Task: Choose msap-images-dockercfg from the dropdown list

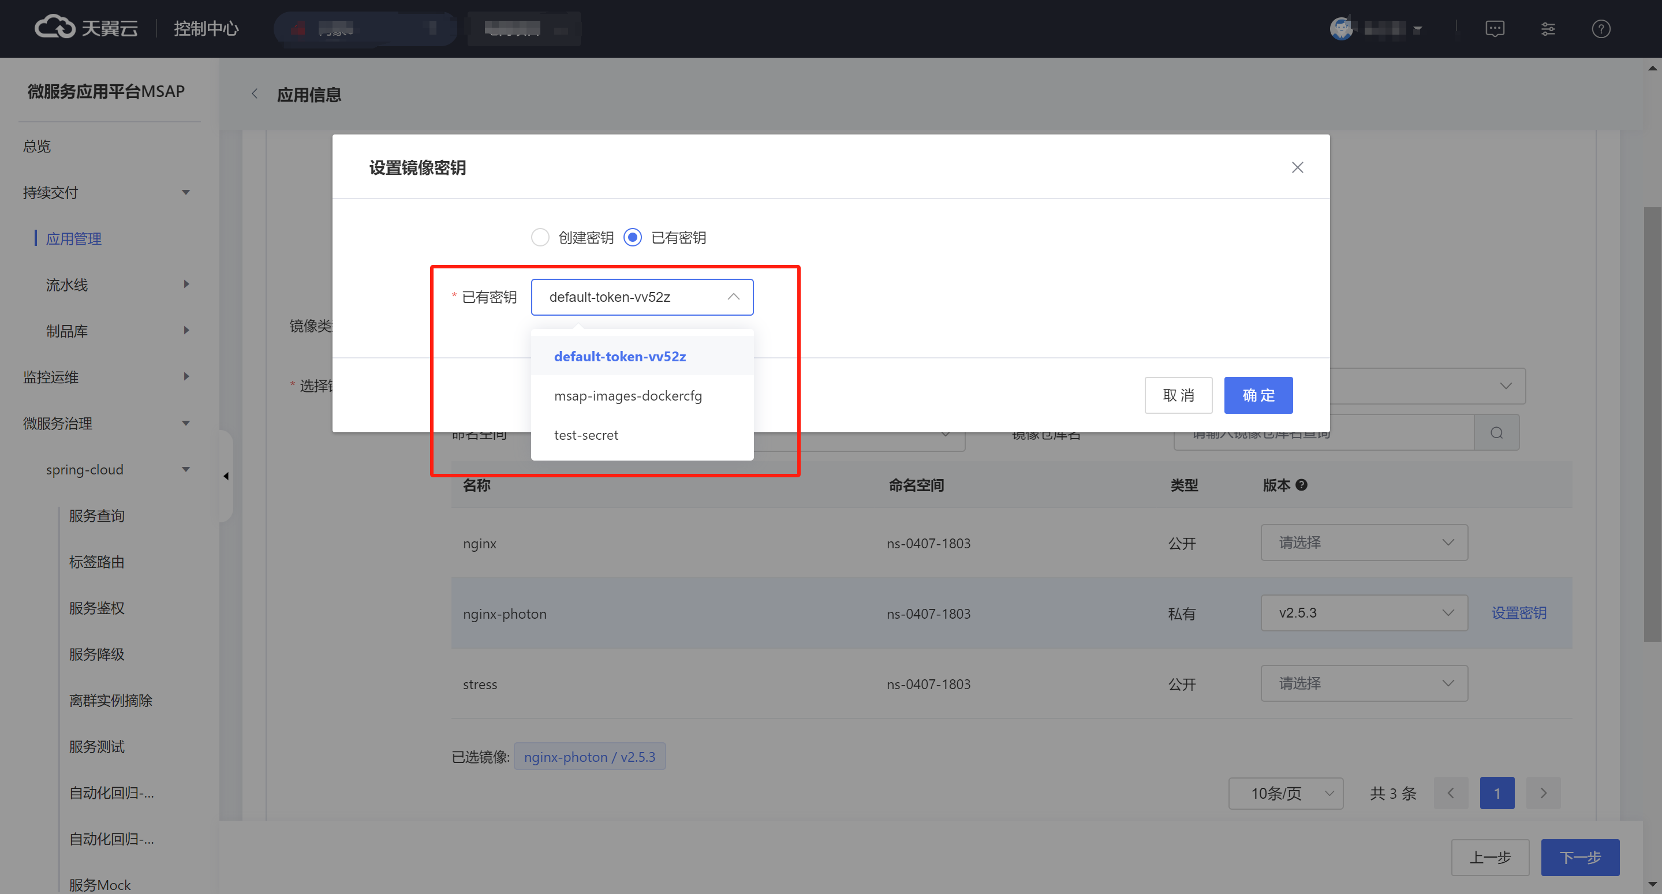Action: pos(642,395)
